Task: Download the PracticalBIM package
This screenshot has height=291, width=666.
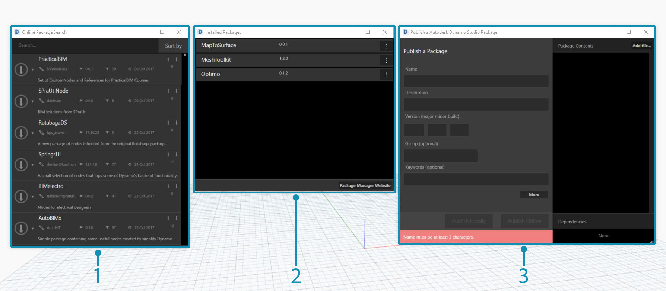Action: click(21, 69)
